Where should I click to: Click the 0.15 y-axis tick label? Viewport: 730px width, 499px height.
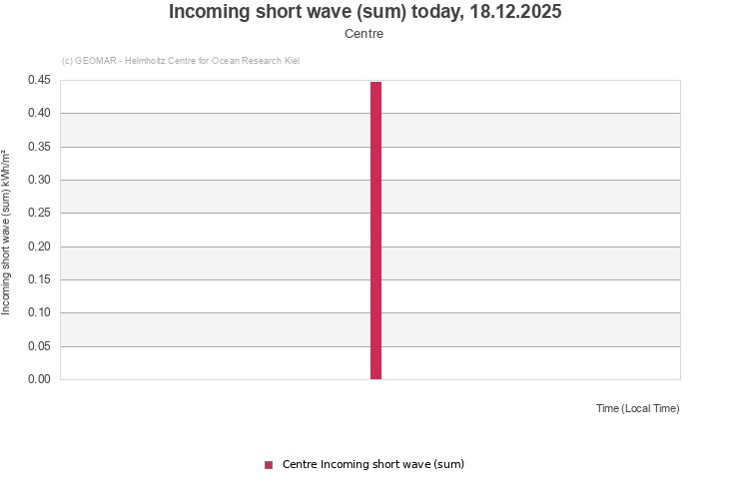39,279
